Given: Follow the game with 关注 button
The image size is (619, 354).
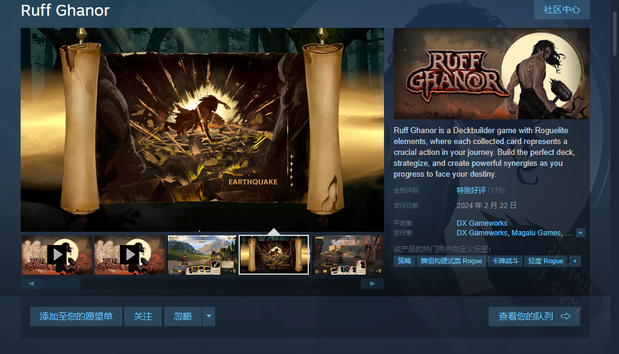Looking at the screenshot, I should pos(143,316).
